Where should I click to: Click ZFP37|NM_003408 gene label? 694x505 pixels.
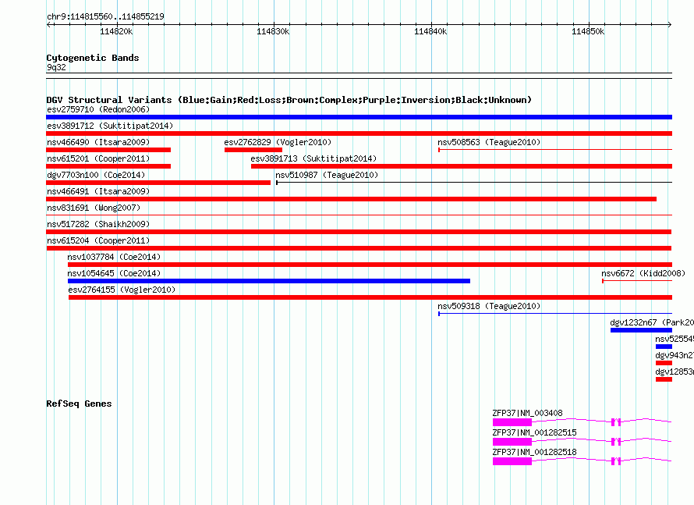pyautogui.click(x=528, y=413)
